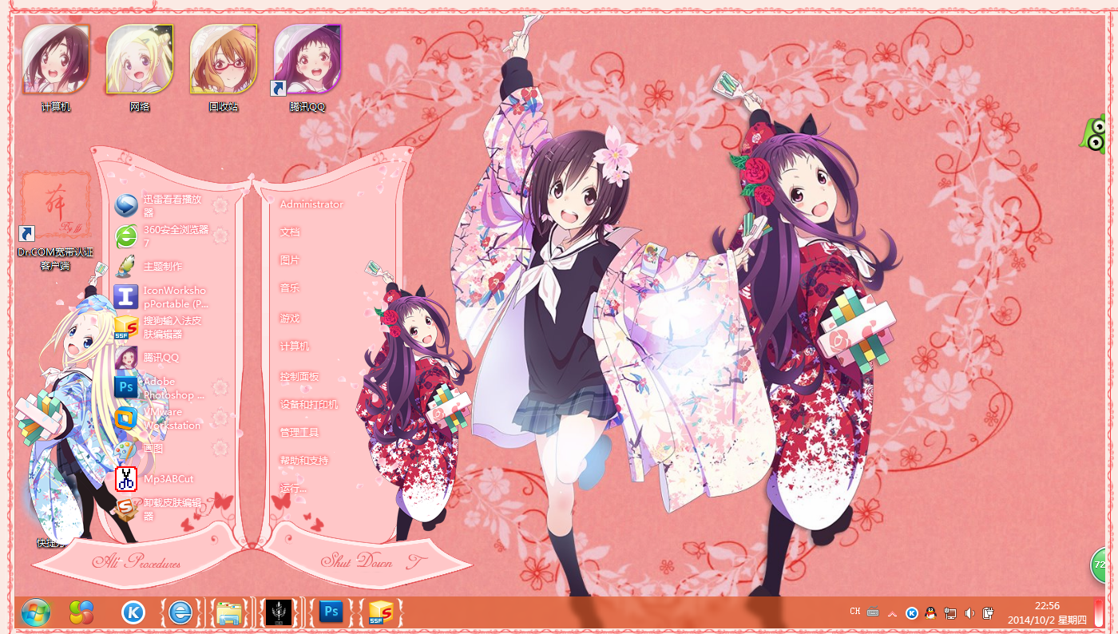Open the black emblem taskbar icon

coord(279,612)
